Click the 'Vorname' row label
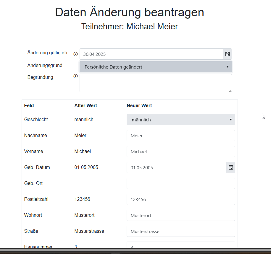The image size is (271, 254). (34, 151)
